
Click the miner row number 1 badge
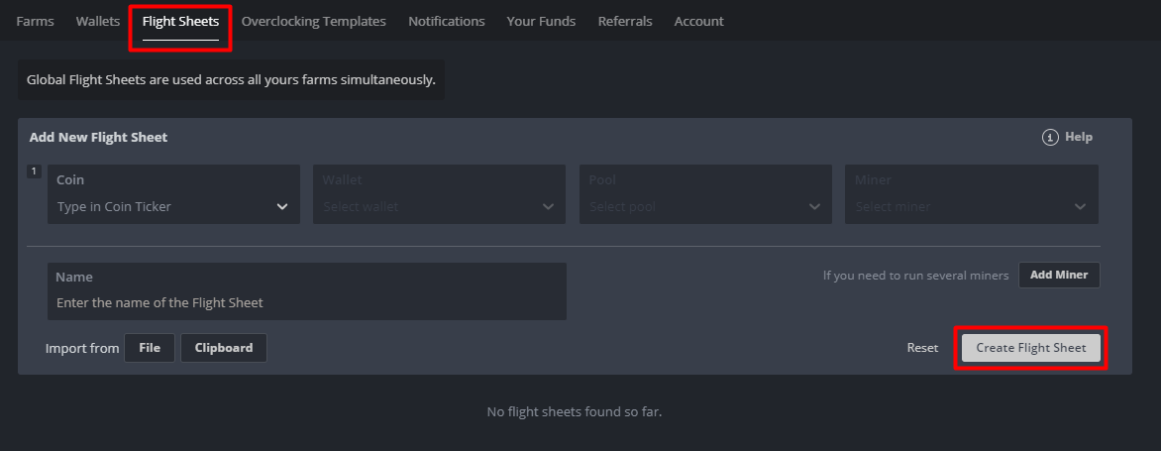pos(34,172)
